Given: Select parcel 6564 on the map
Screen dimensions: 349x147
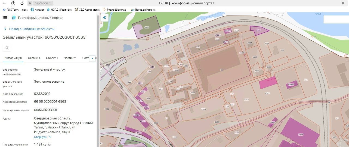Looking at the screenshot, I should click(x=267, y=43).
